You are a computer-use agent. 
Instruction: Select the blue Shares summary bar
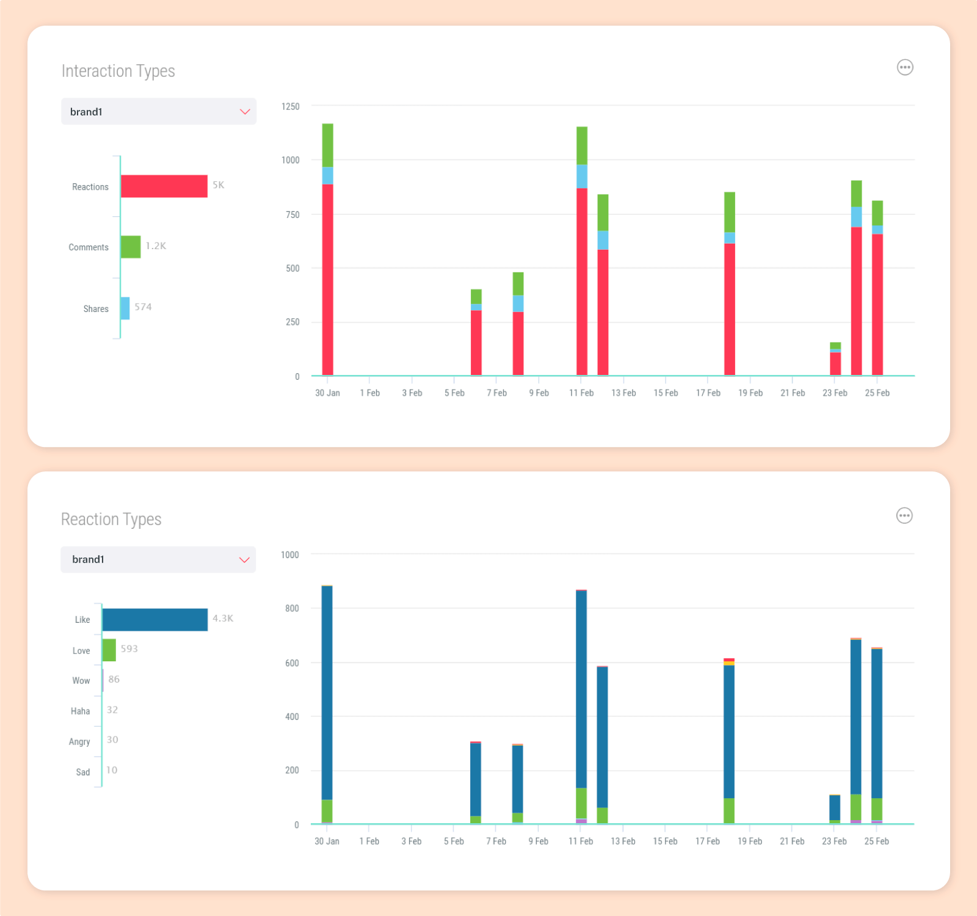coord(125,308)
